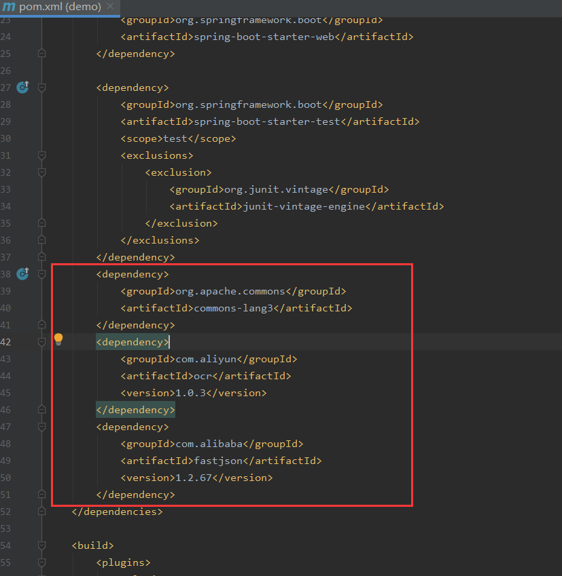Collapse dependency fold at line 47
The height and width of the screenshot is (576, 562).
coord(42,427)
